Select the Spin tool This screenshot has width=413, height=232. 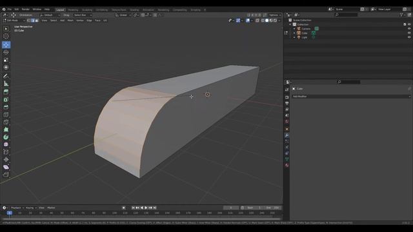6,137
